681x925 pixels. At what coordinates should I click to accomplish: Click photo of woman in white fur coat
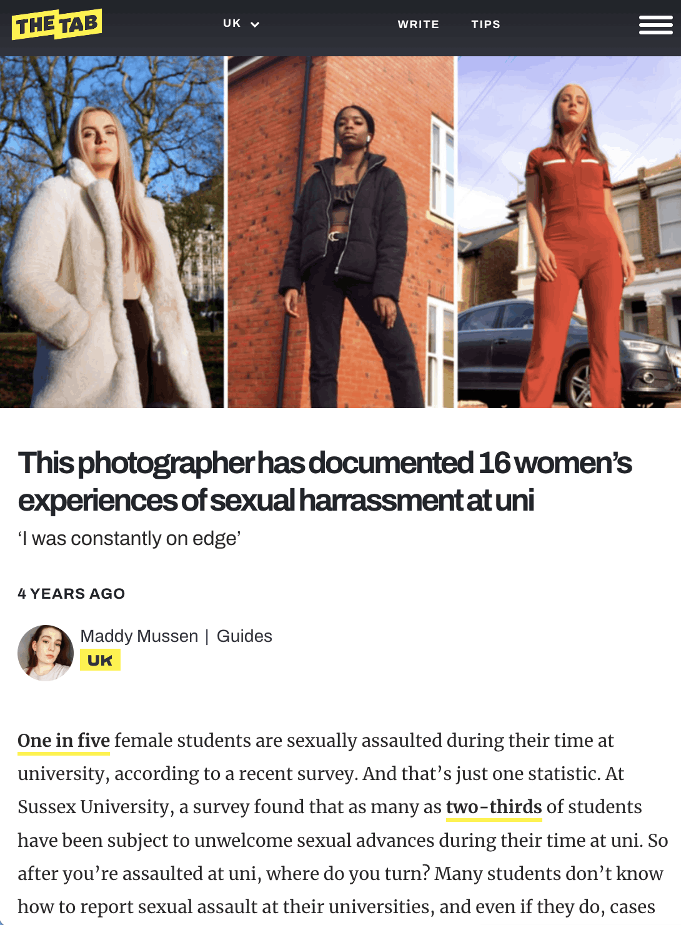[112, 232]
